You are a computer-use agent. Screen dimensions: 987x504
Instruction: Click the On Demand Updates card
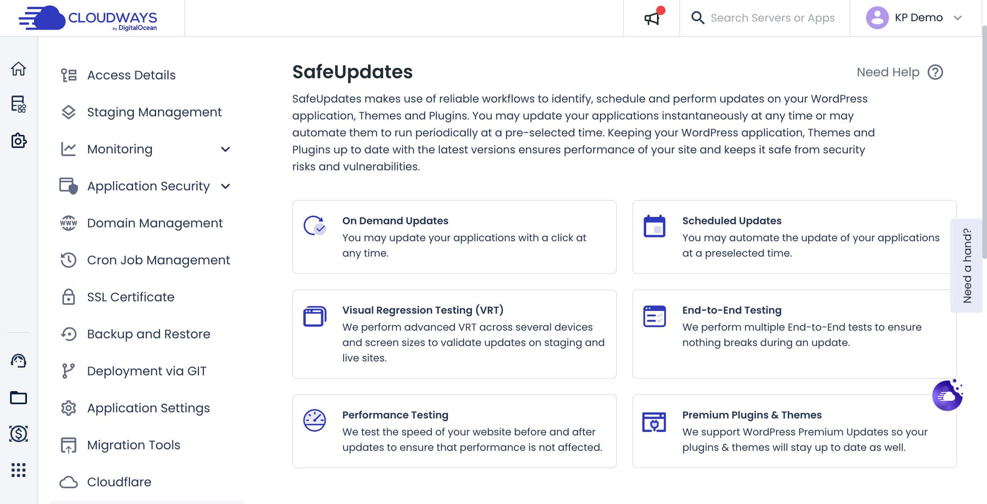pyautogui.click(x=454, y=237)
